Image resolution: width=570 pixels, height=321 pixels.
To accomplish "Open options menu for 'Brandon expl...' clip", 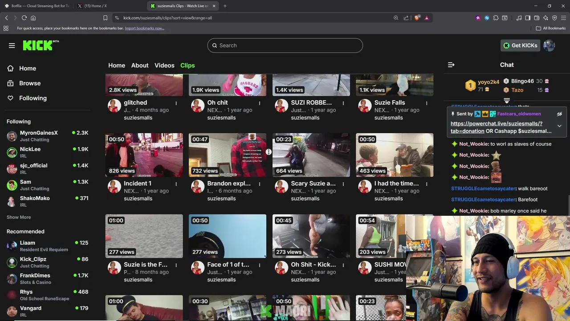I will [x=259, y=184].
